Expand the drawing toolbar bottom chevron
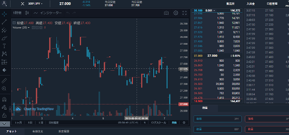This screenshot has height=135, width=289. (x=4, y=123)
